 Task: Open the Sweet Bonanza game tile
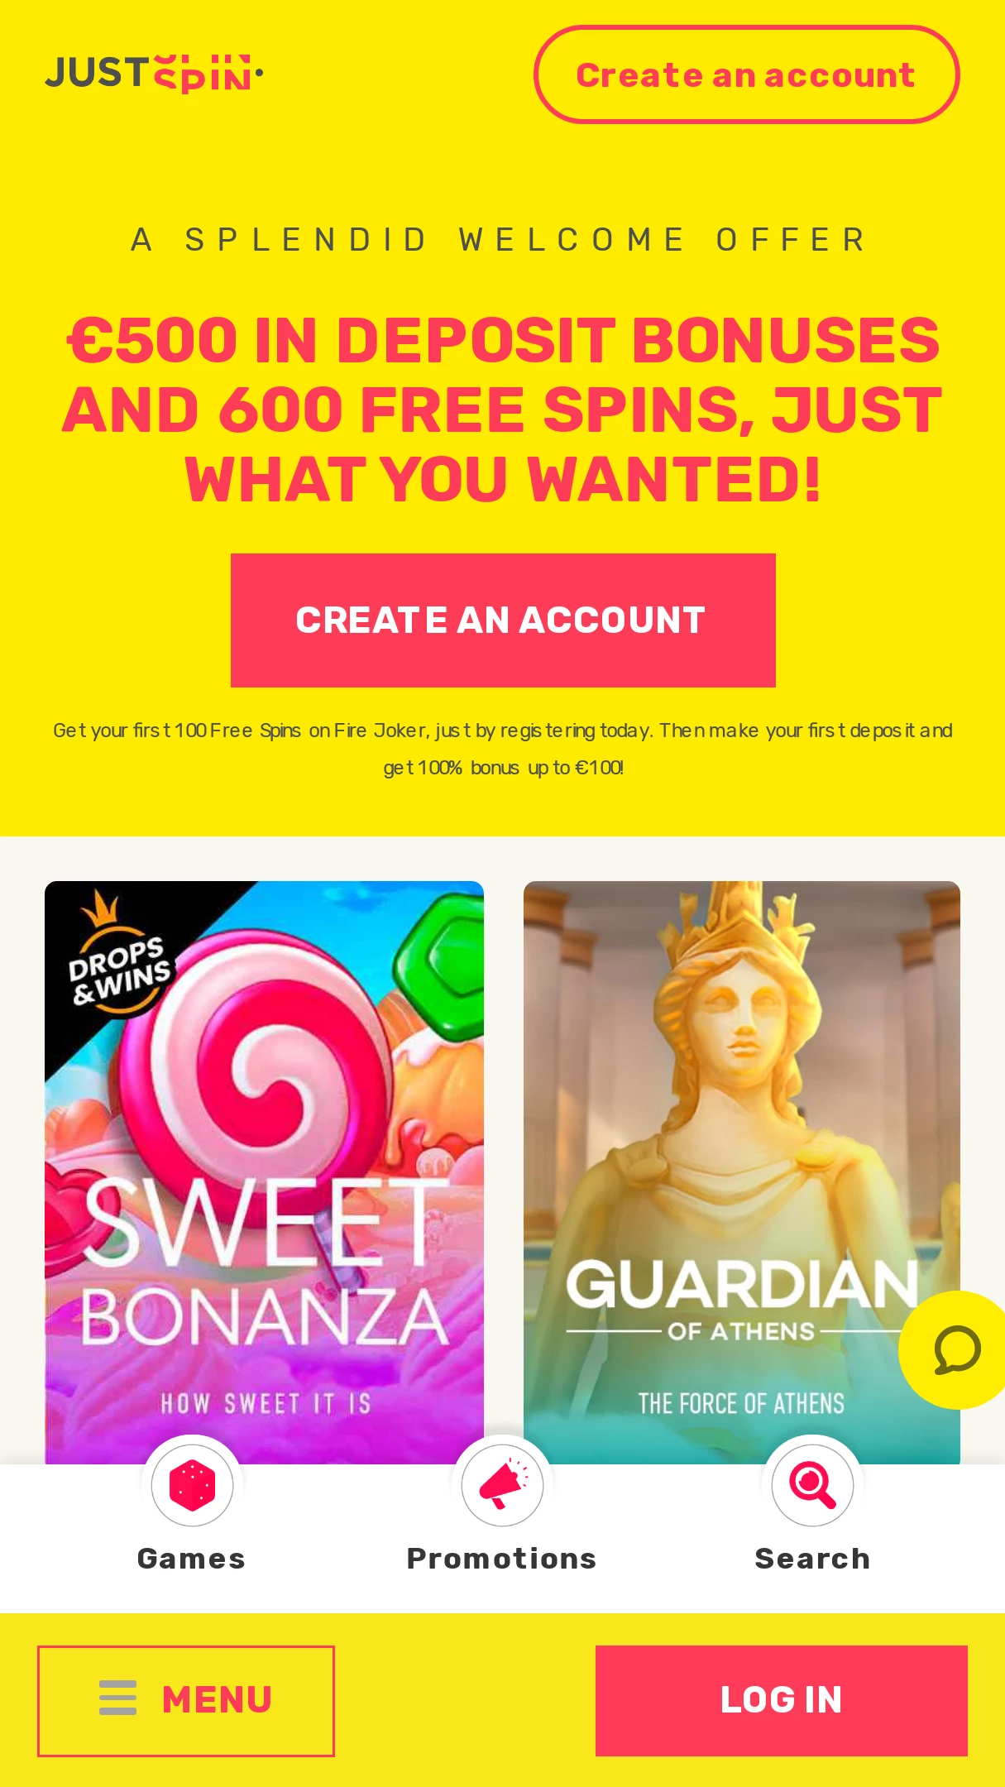pos(265,1172)
